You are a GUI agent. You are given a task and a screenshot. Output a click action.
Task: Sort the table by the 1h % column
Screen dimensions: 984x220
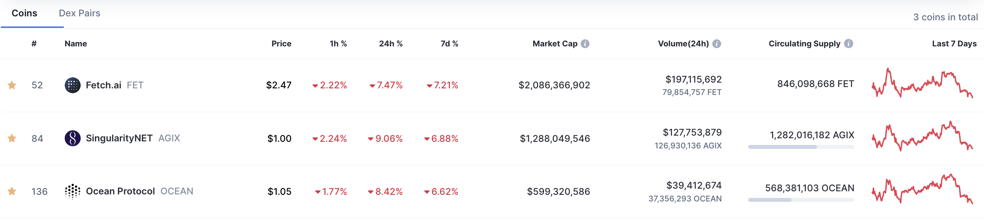338,44
